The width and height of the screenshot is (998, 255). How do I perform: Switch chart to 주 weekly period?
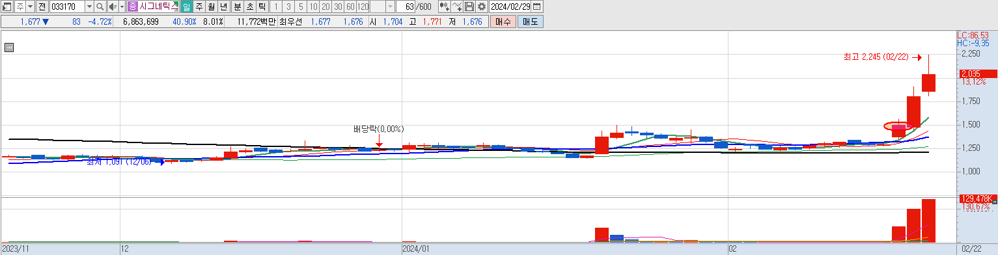click(x=199, y=7)
